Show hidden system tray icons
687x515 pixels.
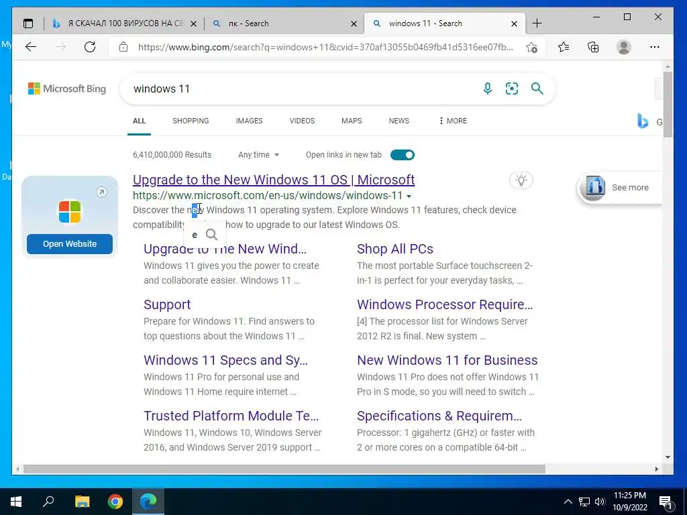coord(568,502)
